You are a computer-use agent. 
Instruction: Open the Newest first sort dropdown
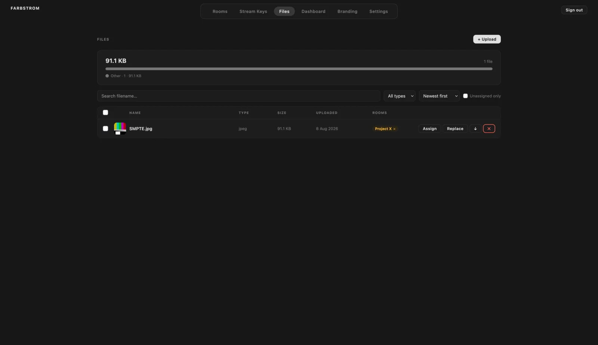(439, 96)
